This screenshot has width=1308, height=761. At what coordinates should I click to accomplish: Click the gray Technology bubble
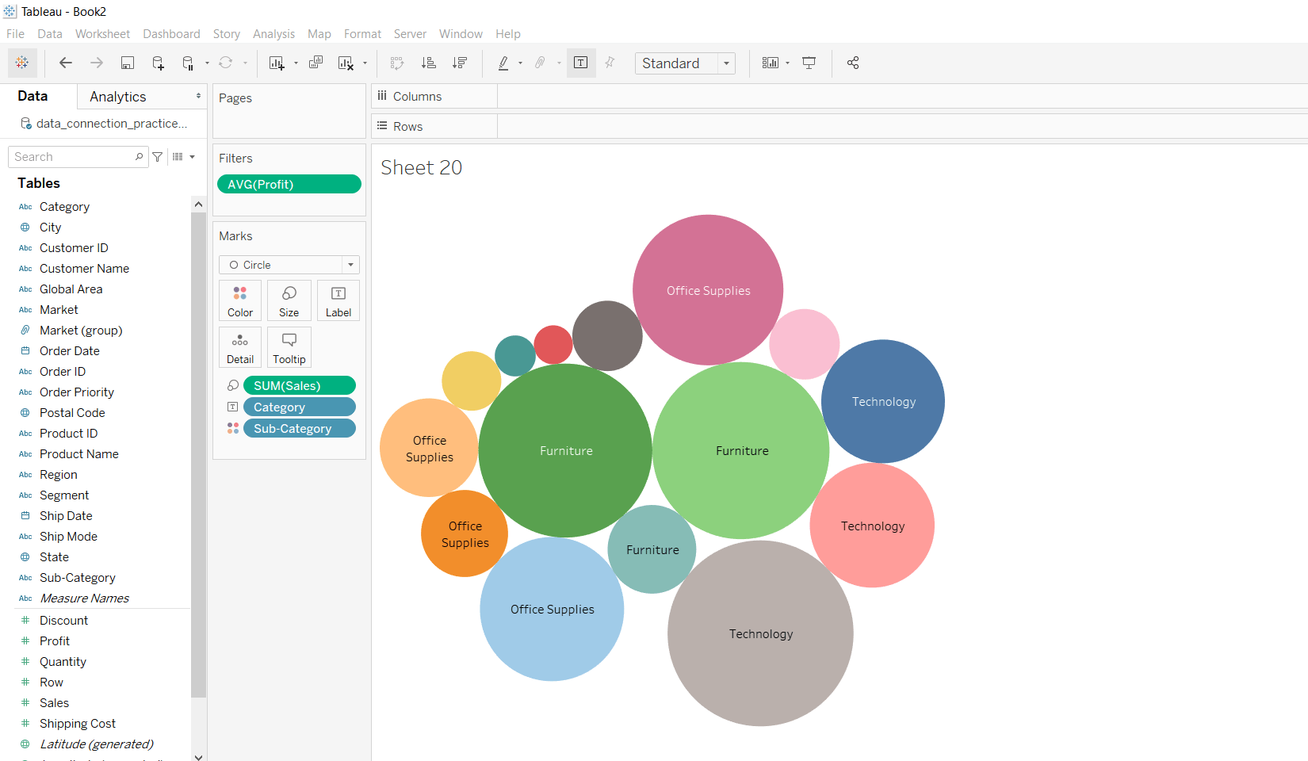point(760,633)
